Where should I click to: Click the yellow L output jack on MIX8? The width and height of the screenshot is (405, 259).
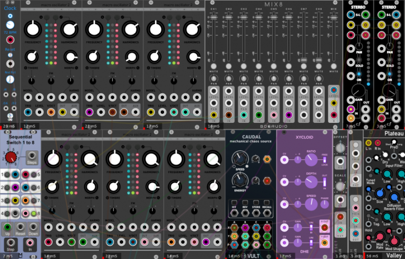(334, 103)
